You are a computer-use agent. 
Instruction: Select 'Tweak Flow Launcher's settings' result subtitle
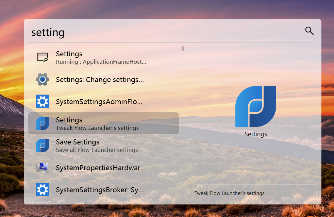pyautogui.click(x=97, y=128)
